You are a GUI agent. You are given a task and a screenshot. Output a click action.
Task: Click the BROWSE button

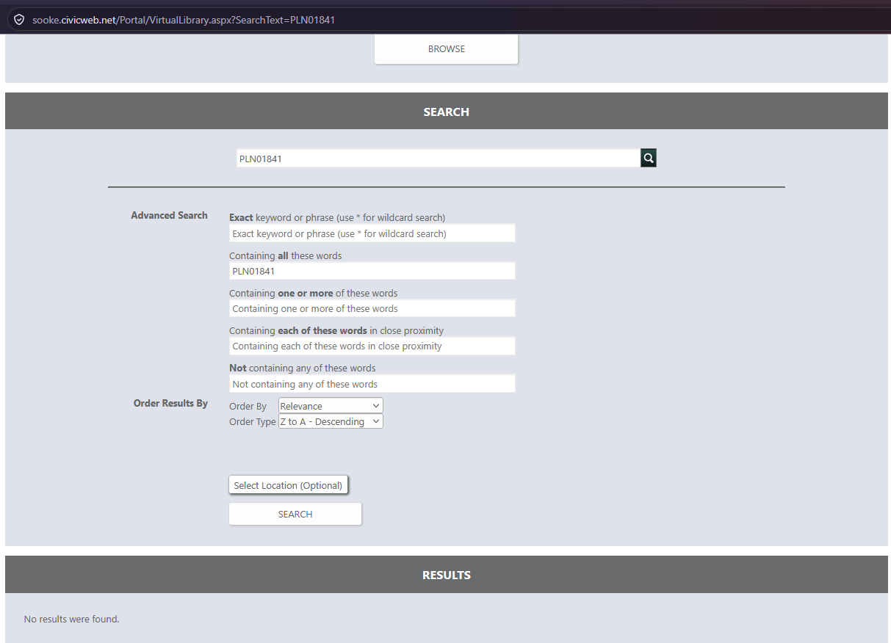[447, 49]
